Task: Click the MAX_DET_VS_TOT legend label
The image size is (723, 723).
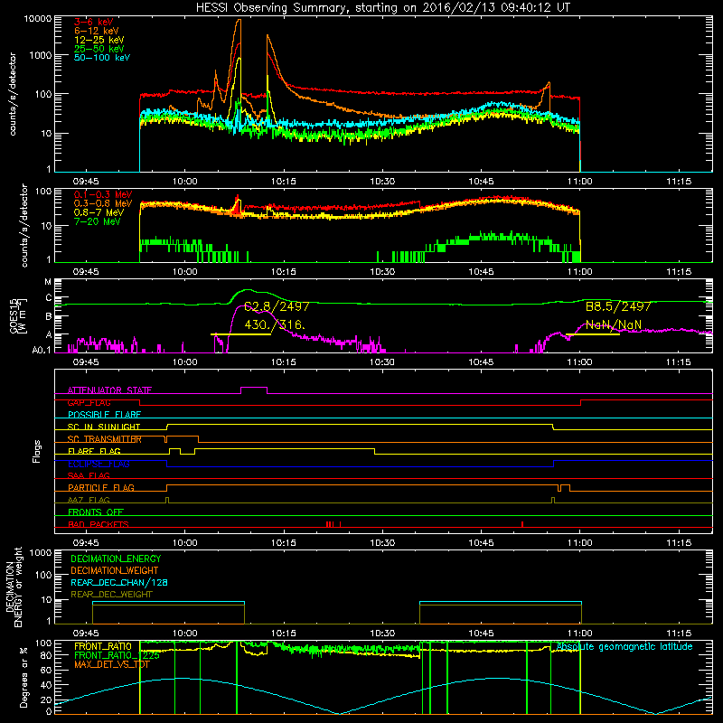Action: 112,664
